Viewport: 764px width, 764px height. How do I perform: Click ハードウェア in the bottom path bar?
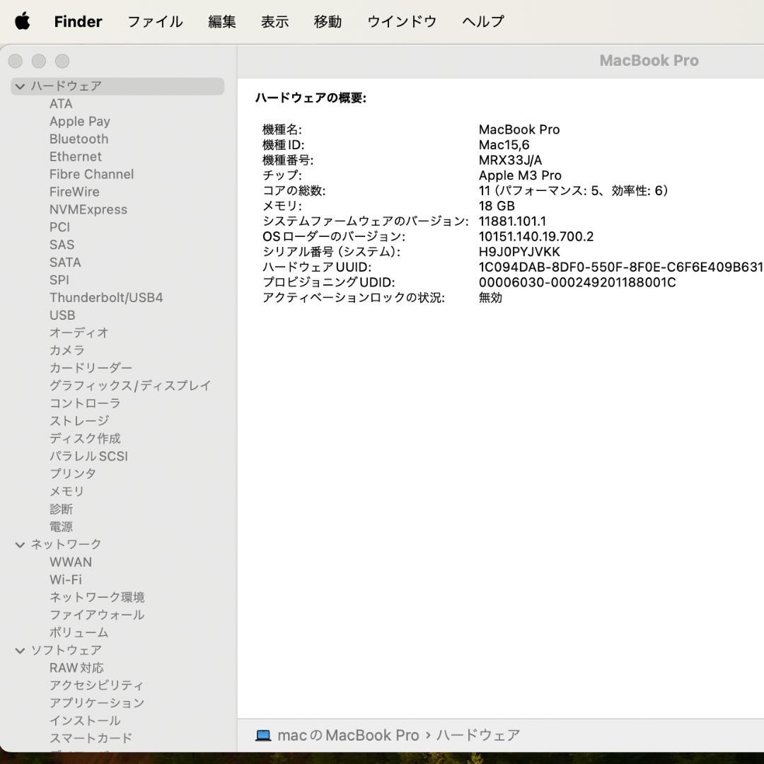pyautogui.click(x=478, y=735)
